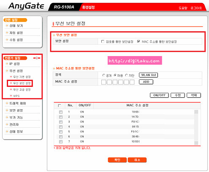Click MAC address 38:48: in row 6
The image size is (209, 172).
(136, 137)
